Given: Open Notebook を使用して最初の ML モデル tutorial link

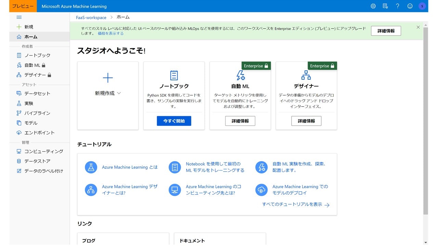Looking at the screenshot, I should click(215, 167).
